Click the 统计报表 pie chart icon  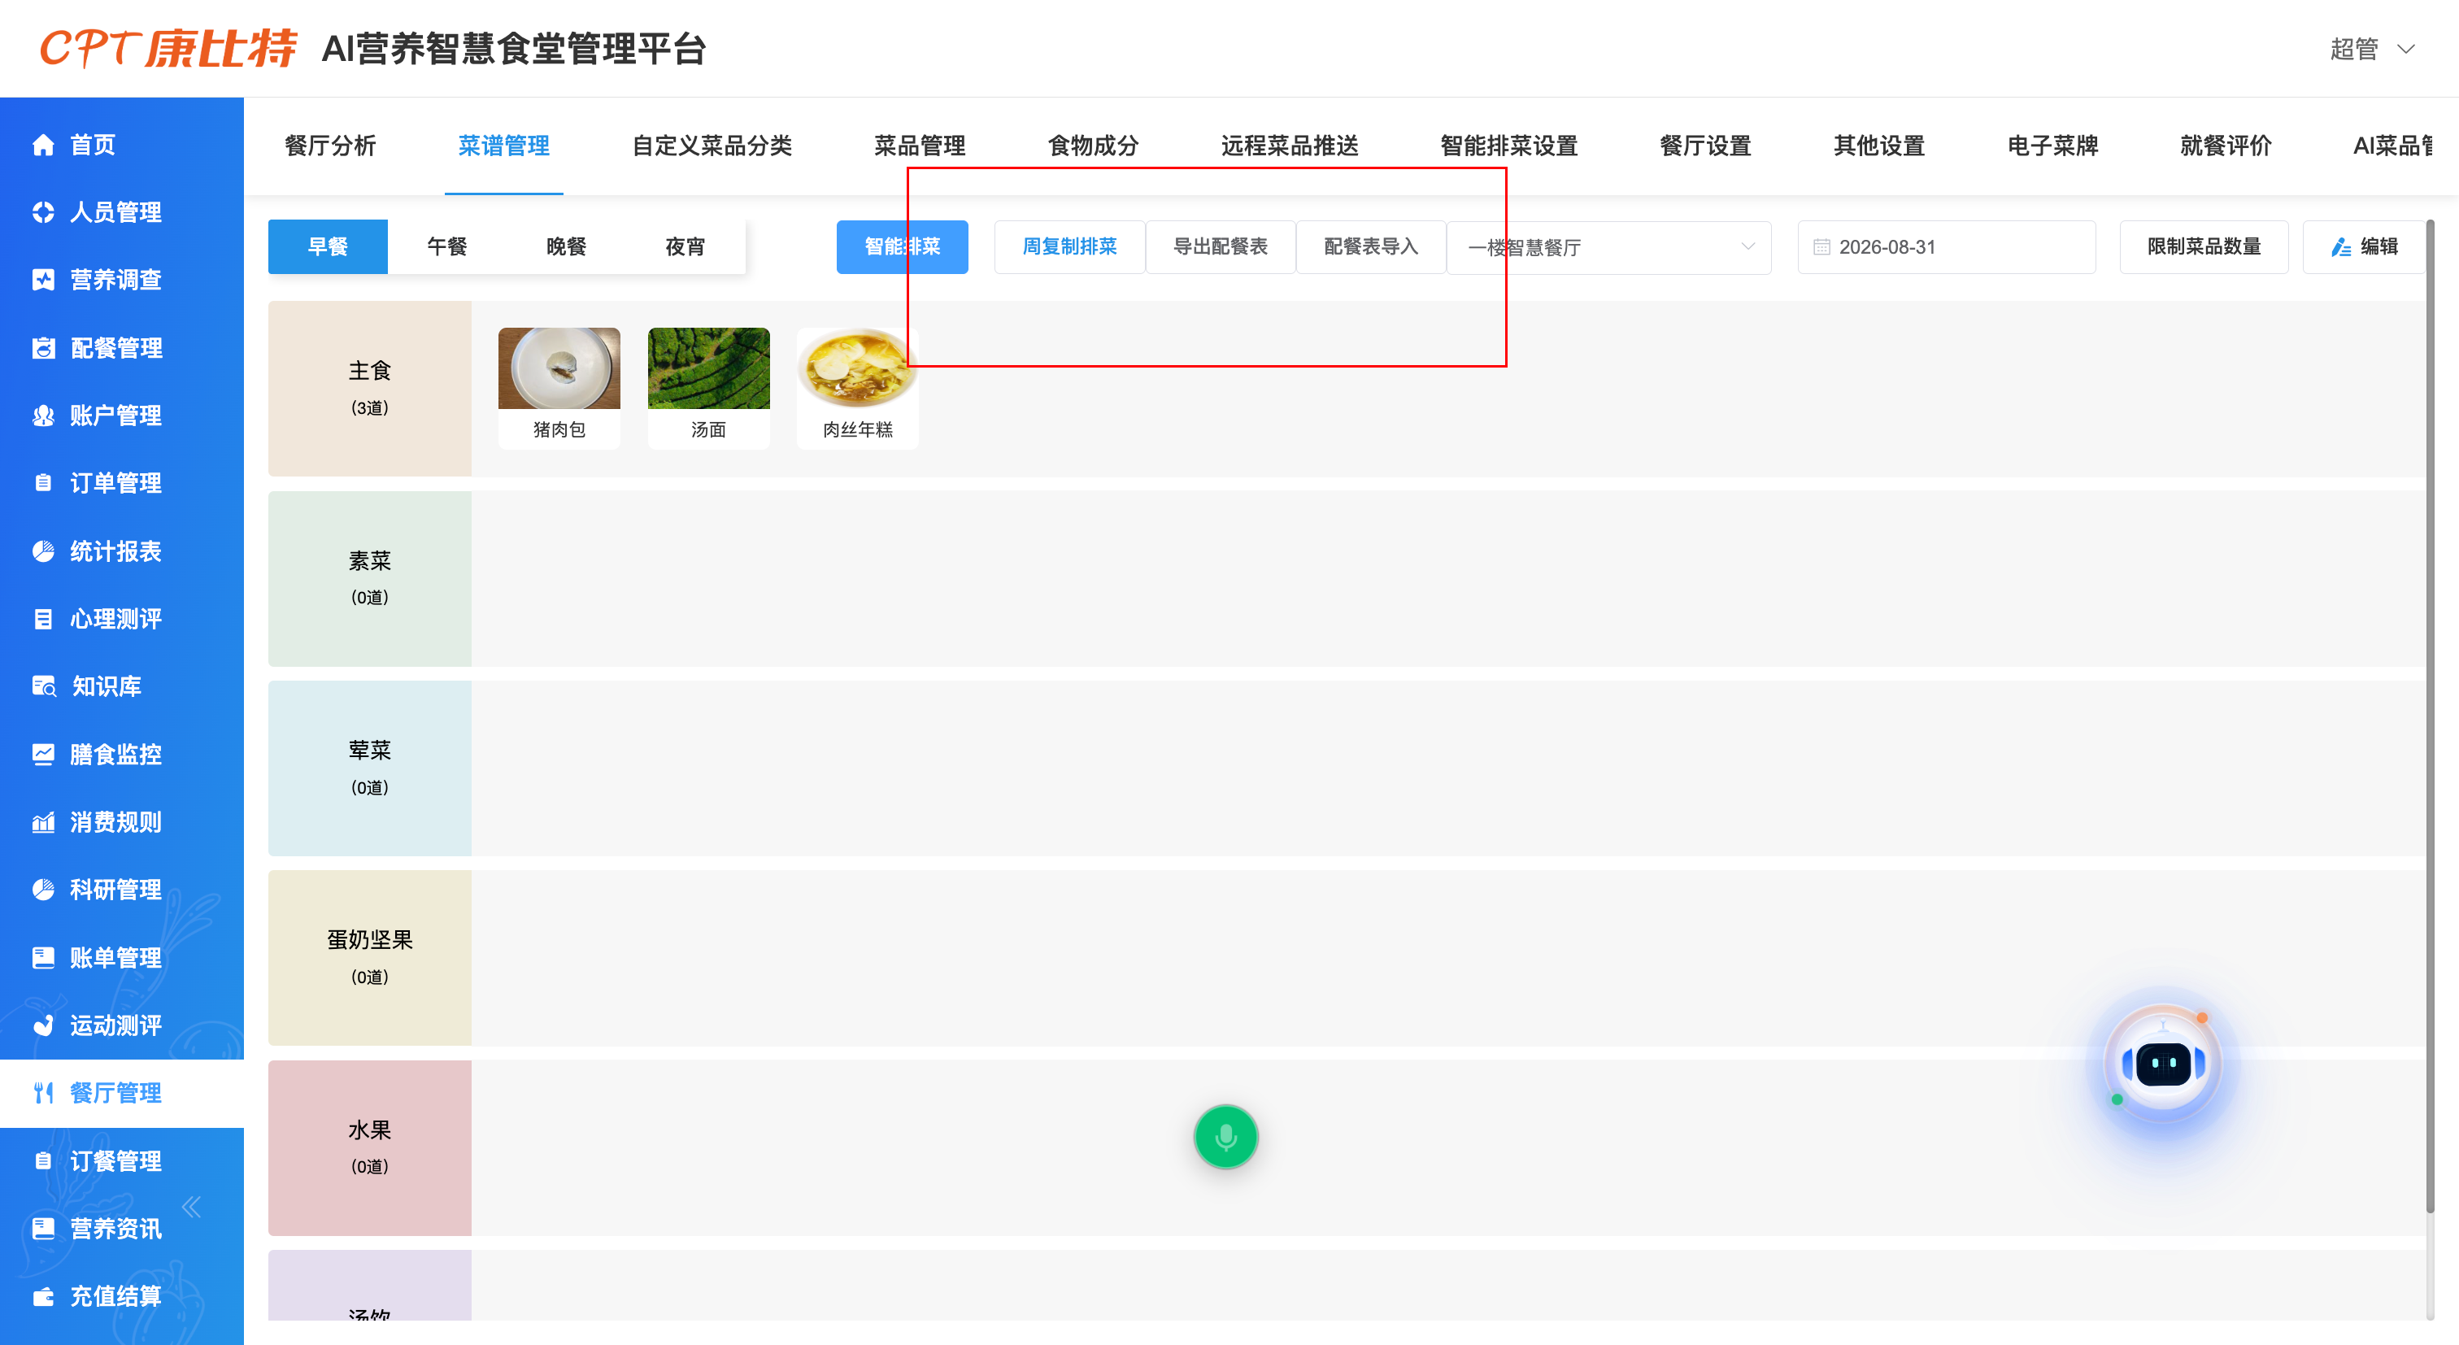[43, 551]
